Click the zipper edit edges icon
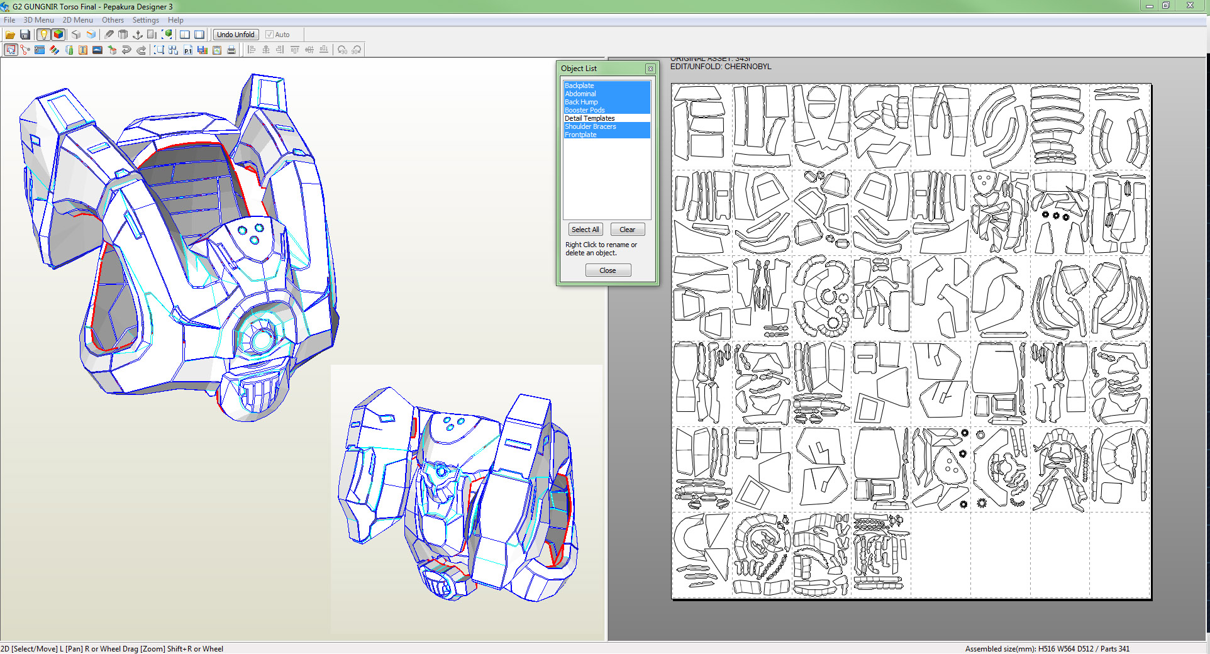Image resolution: width=1210 pixels, height=654 pixels. click(40, 50)
